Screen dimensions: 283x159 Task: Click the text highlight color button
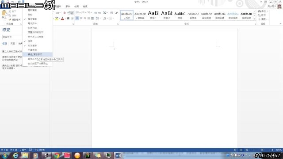pos(57,18)
